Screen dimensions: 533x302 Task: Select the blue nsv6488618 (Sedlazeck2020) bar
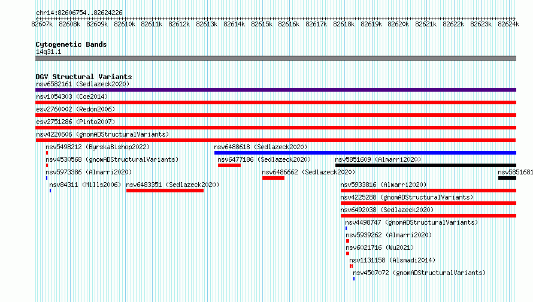pos(365,153)
